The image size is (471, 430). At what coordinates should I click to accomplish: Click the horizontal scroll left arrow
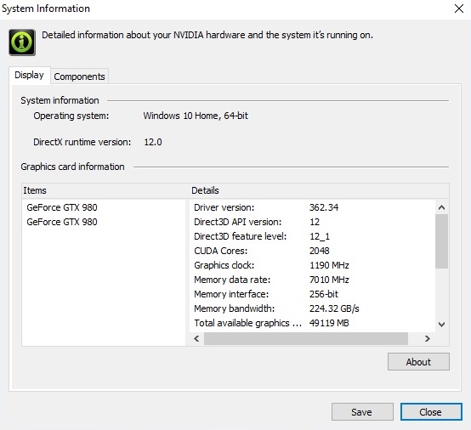[x=196, y=339]
